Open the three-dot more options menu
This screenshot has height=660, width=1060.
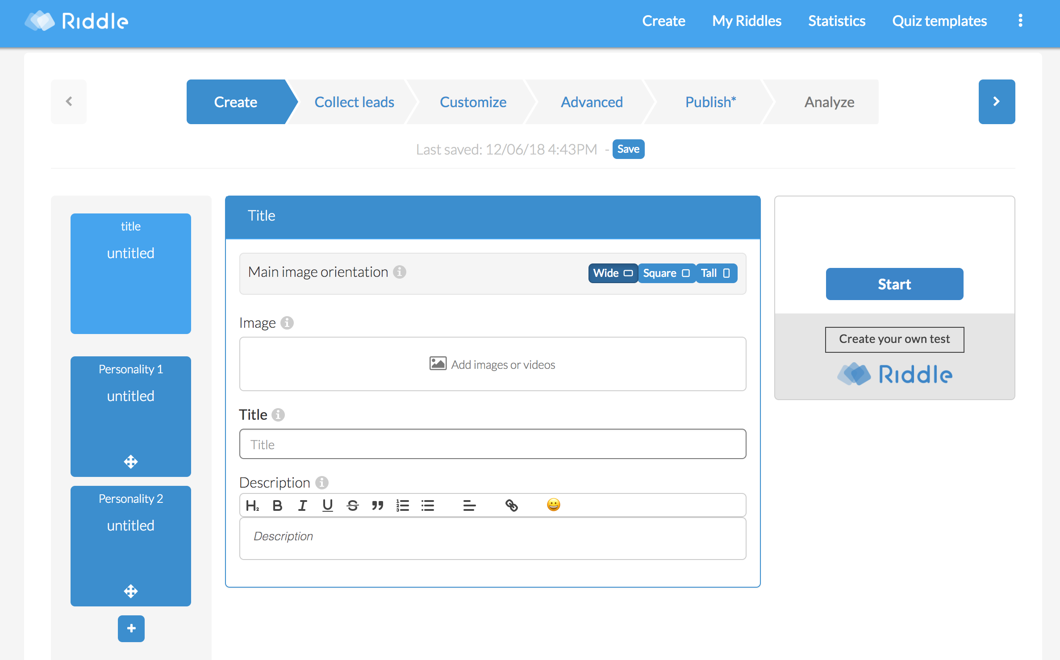click(x=1020, y=21)
